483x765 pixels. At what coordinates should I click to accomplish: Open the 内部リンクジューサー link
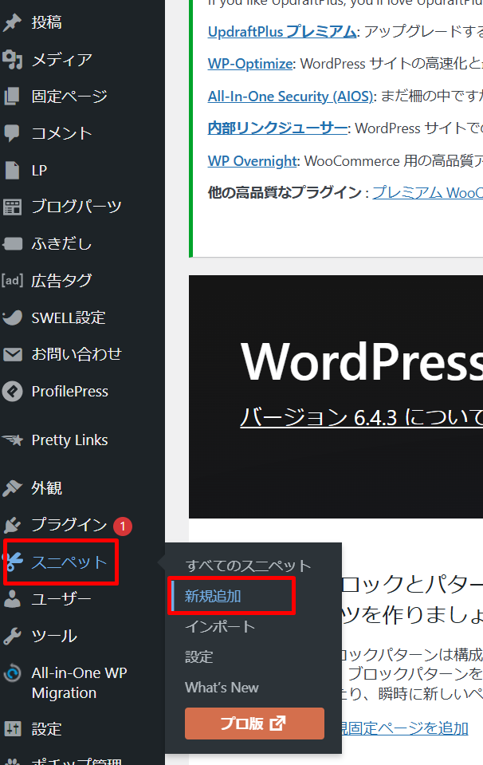coord(277,128)
